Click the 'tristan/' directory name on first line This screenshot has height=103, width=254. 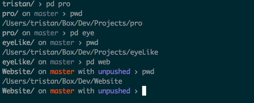point(18,4)
